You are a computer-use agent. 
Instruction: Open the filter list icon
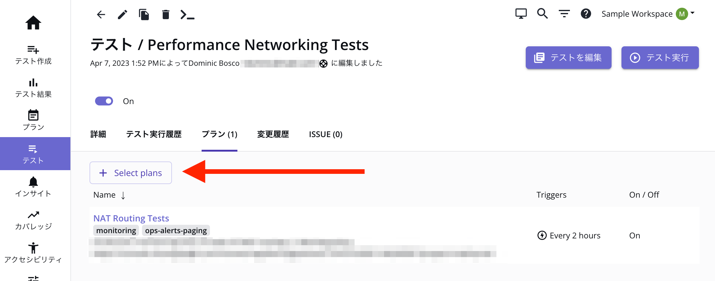click(x=564, y=14)
